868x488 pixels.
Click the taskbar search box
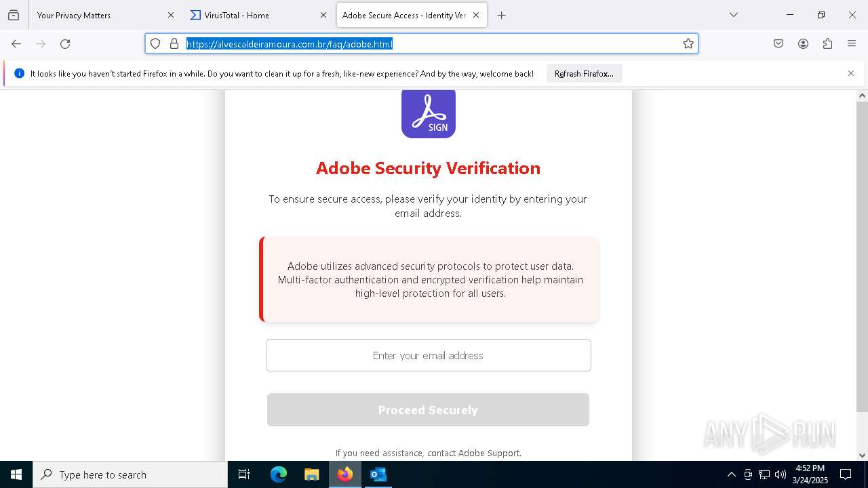tap(130, 474)
